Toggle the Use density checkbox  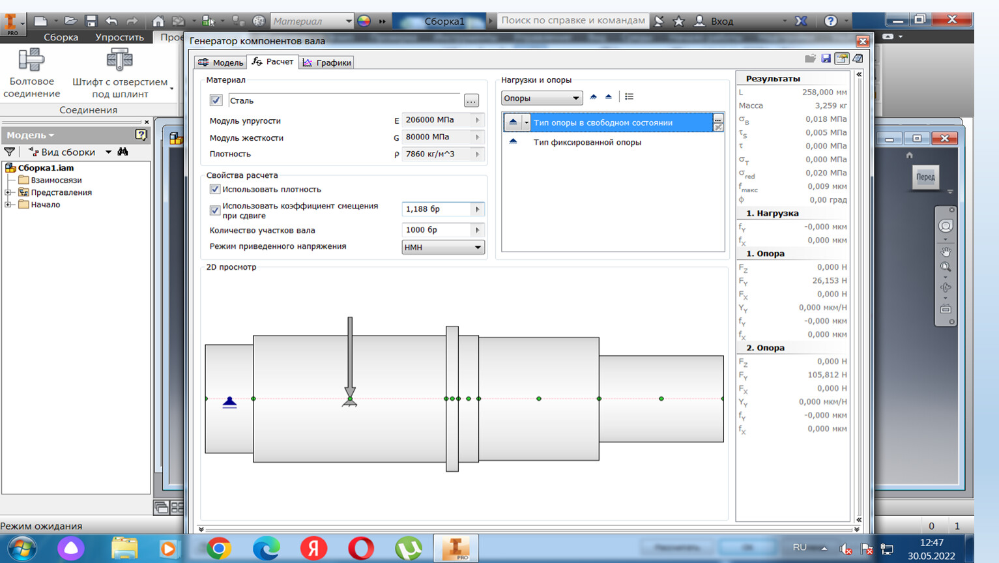coord(215,189)
